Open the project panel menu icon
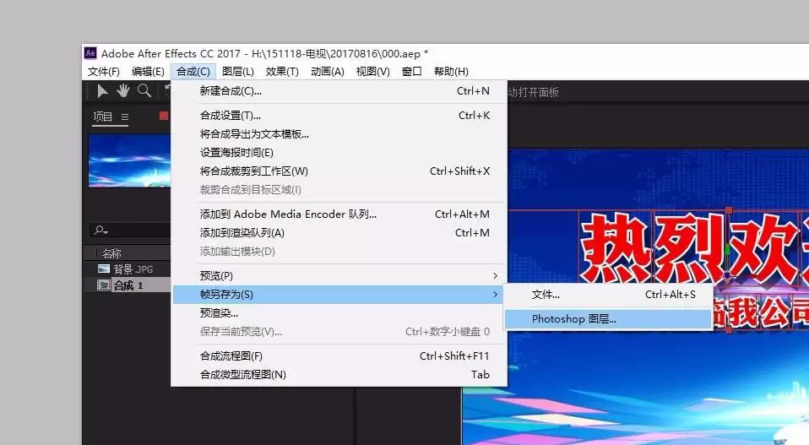The image size is (809, 445). [x=125, y=117]
